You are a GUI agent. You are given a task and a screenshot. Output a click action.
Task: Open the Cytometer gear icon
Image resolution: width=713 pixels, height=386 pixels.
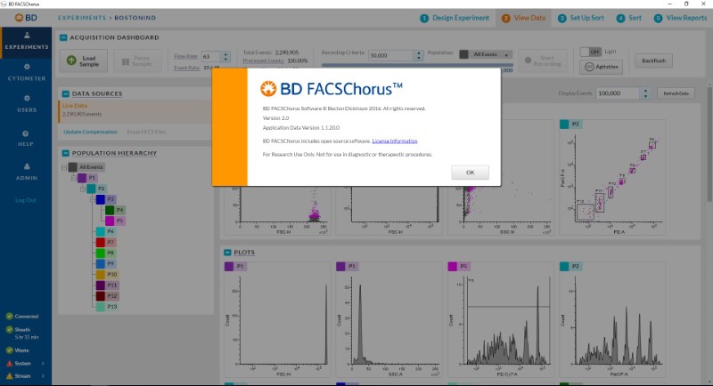[x=27, y=67]
